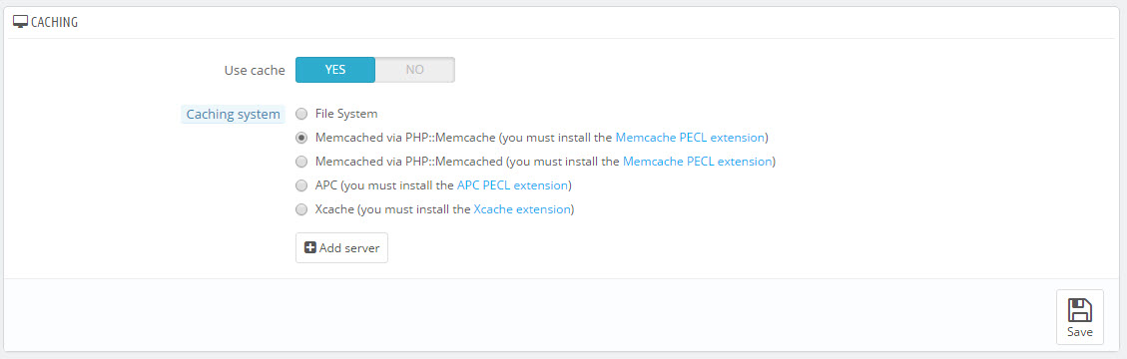Image resolution: width=1127 pixels, height=359 pixels.
Task: Click the floppy disk Save icon
Action: pyautogui.click(x=1079, y=309)
